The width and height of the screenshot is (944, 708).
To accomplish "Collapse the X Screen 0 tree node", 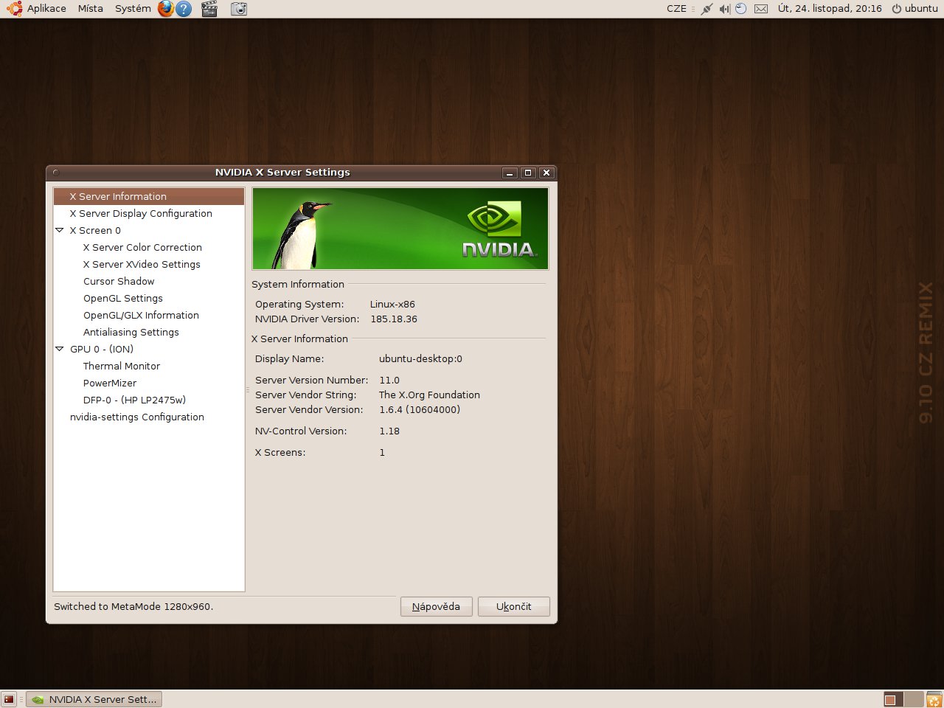I will (x=60, y=230).
